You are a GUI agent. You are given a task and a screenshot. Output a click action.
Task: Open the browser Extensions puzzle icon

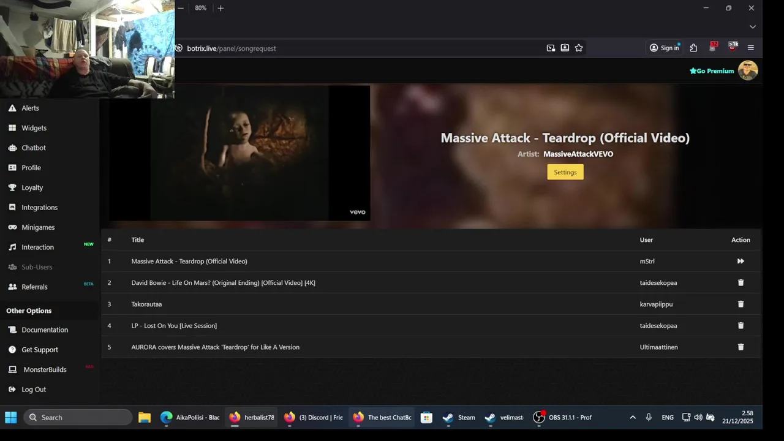pyautogui.click(x=693, y=48)
